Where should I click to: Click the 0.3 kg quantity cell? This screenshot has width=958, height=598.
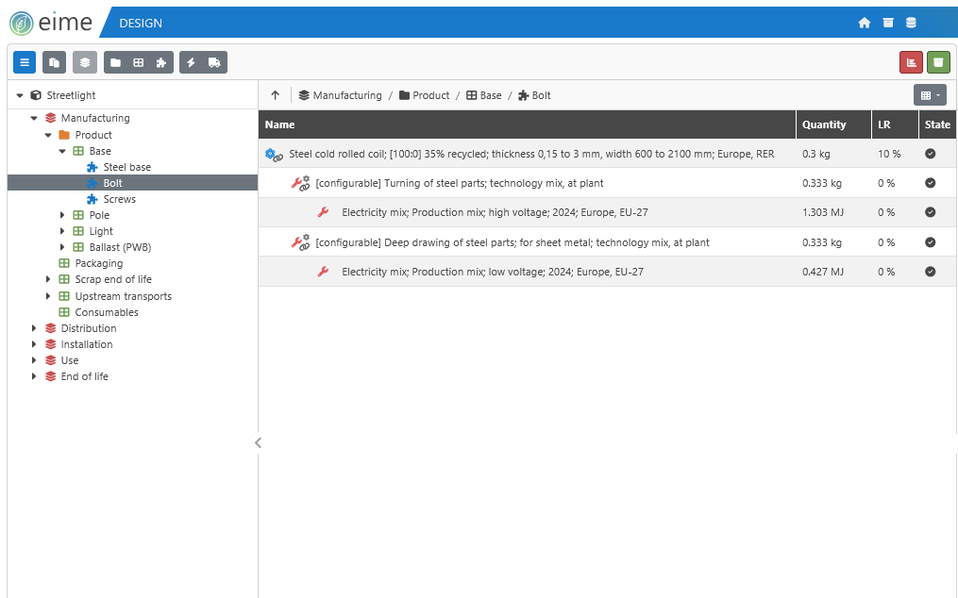(x=815, y=154)
